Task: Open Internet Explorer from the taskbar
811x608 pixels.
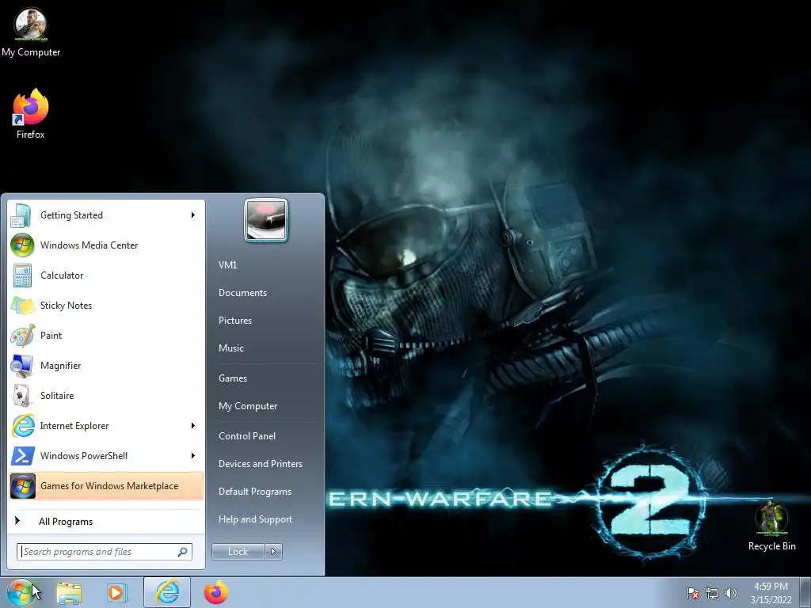Action: pos(167,592)
